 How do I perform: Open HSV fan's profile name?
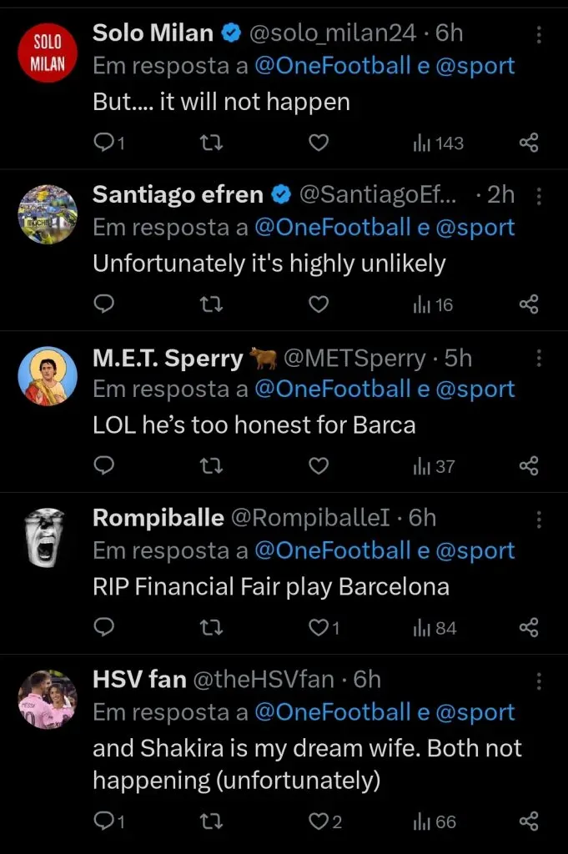[x=139, y=680]
